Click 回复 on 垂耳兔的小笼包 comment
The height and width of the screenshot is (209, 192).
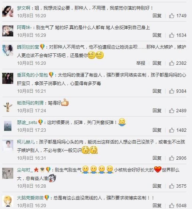click(157, 91)
